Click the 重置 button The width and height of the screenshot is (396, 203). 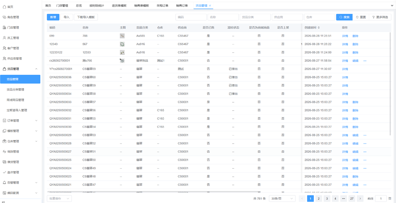coord(361,17)
